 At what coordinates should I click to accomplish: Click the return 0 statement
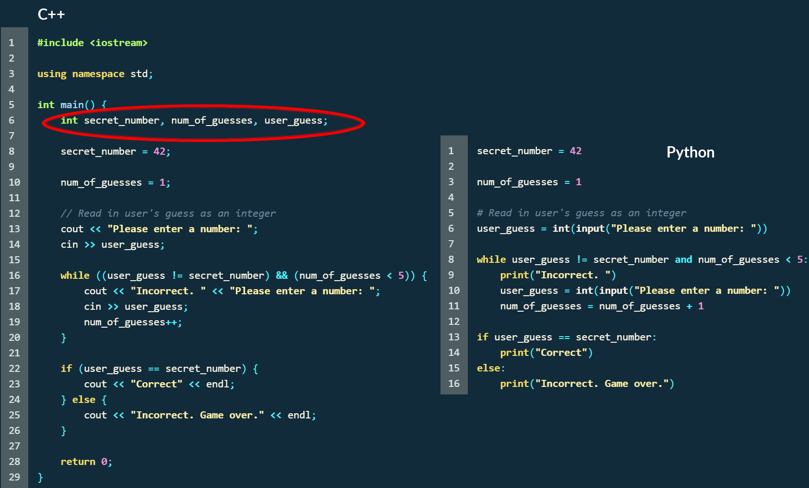[86, 461]
